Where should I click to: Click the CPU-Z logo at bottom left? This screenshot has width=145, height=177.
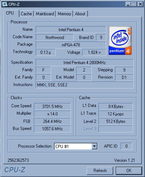pyautogui.click(x=15, y=170)
